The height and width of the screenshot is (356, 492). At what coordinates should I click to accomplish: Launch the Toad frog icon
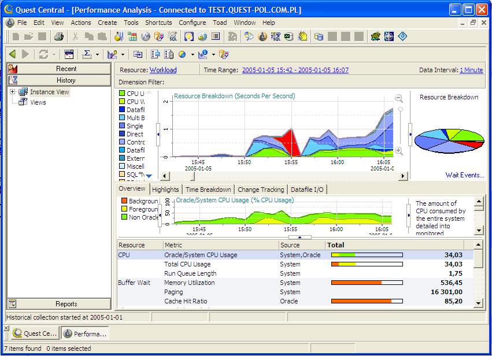point(376,36)
